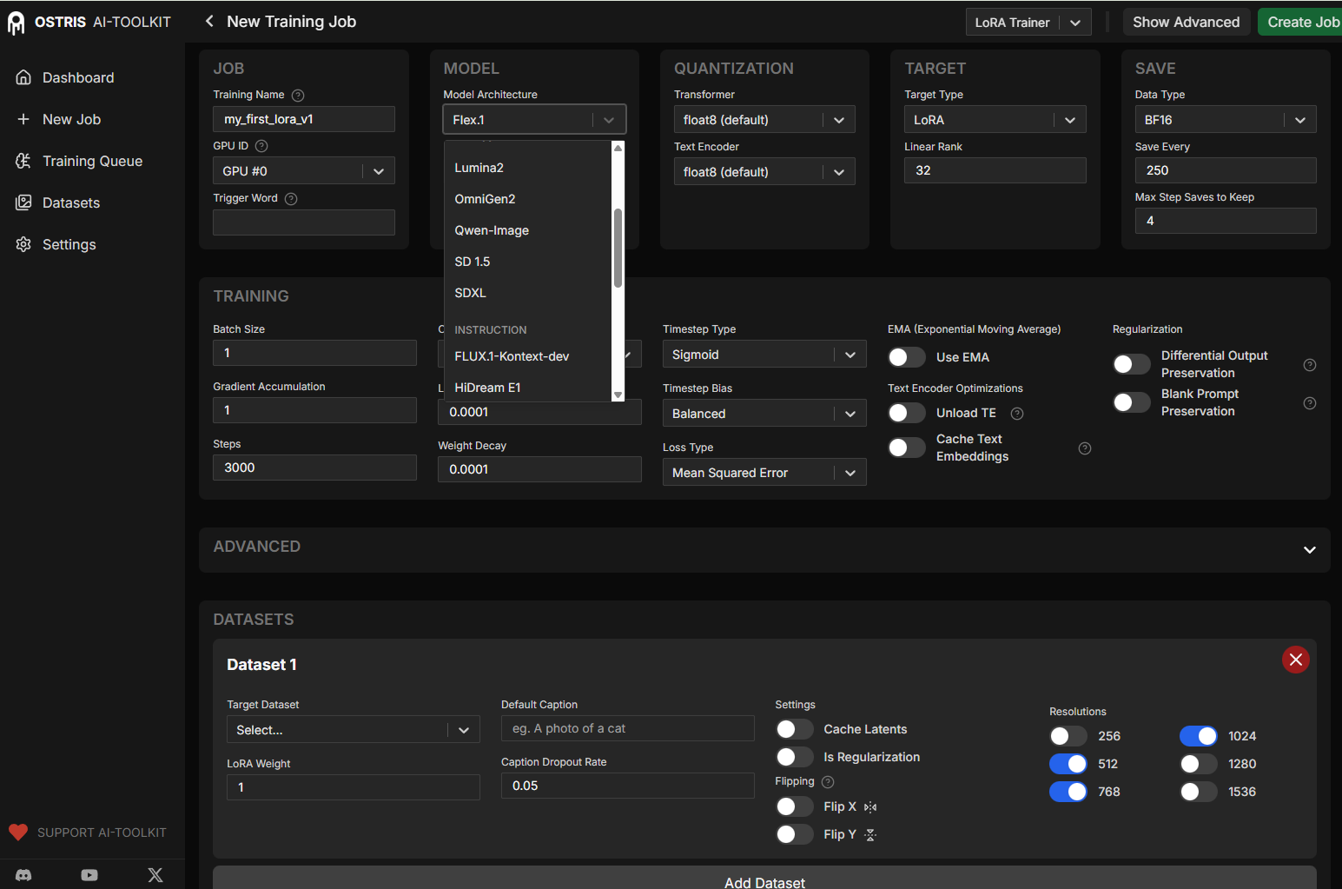Viewport: 1342px width, 889px height.
Task: Open the YouTube link icon
Action: (89, 875)
